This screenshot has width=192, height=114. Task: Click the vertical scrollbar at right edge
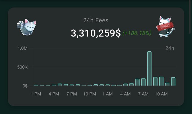[x=190, y=17]
